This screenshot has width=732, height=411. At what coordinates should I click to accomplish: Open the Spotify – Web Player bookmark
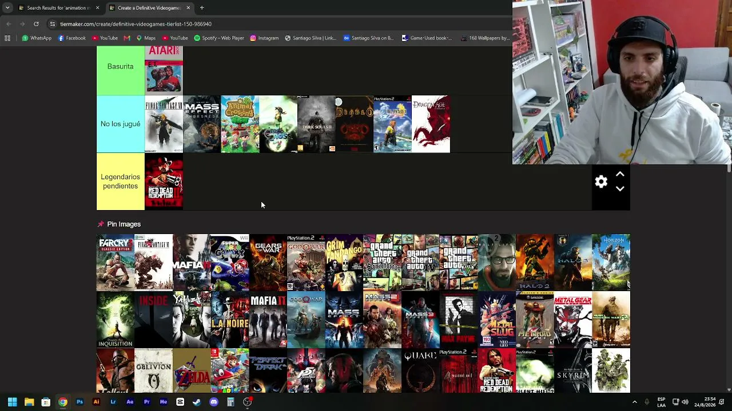219,38
